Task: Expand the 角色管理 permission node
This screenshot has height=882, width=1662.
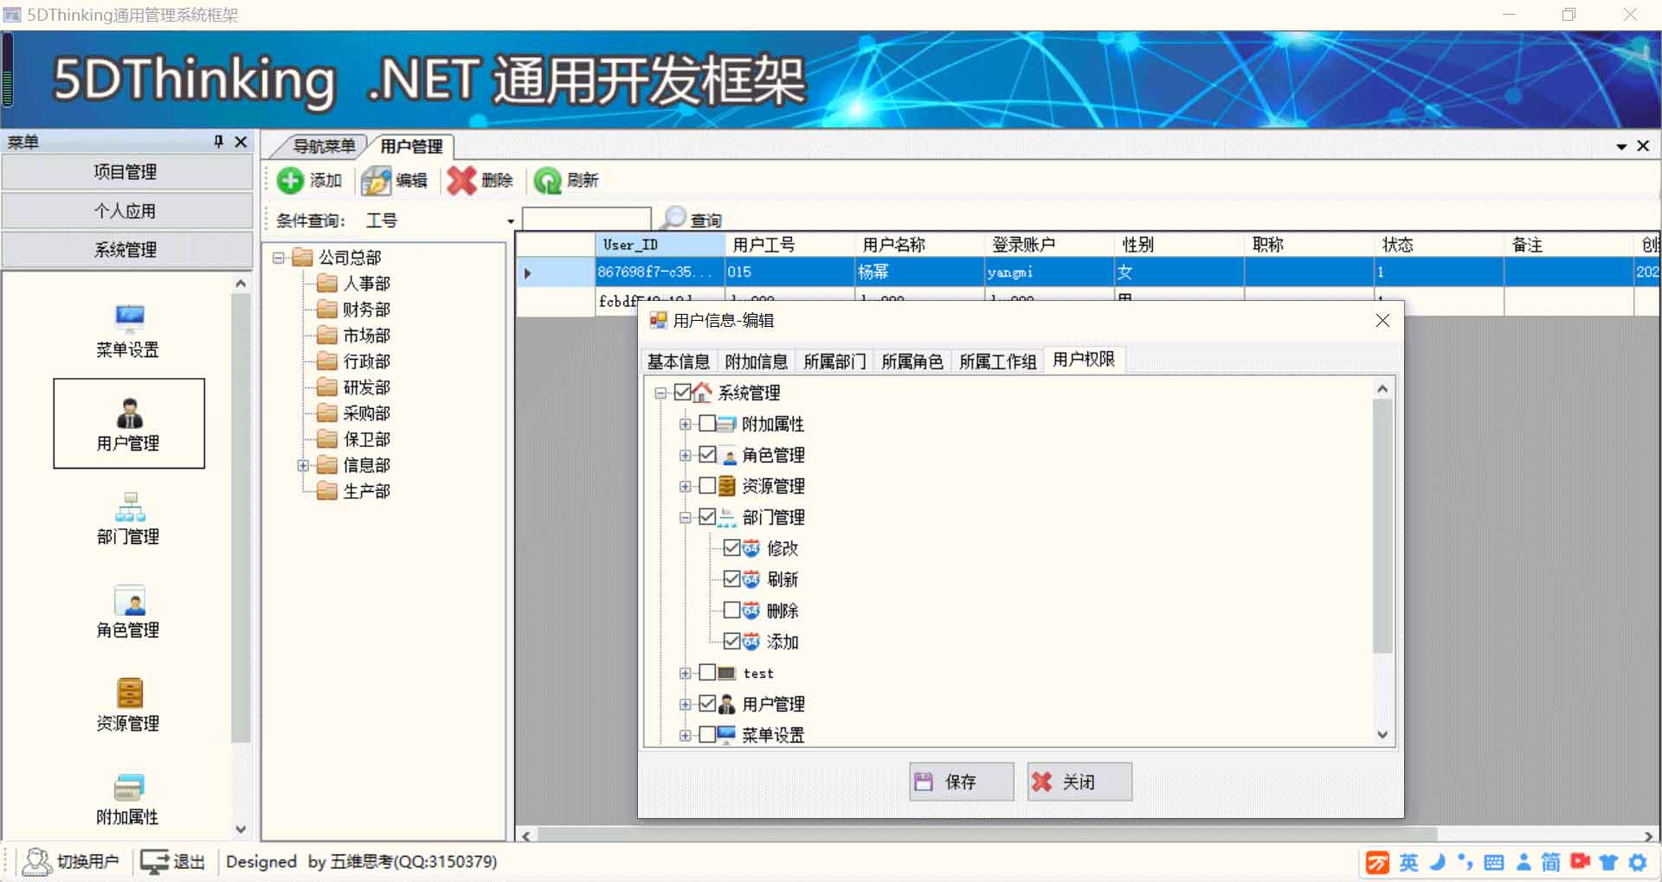Action: point(685,456)
